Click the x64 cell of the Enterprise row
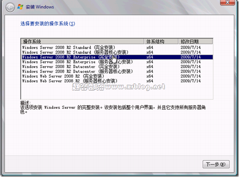This screenshot has width=239, height=177. click(x=150, y=57)
